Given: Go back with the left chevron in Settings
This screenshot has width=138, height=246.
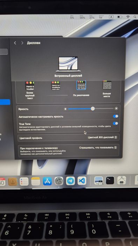Looking at the screenshot, I should click(x=15, y=43).
